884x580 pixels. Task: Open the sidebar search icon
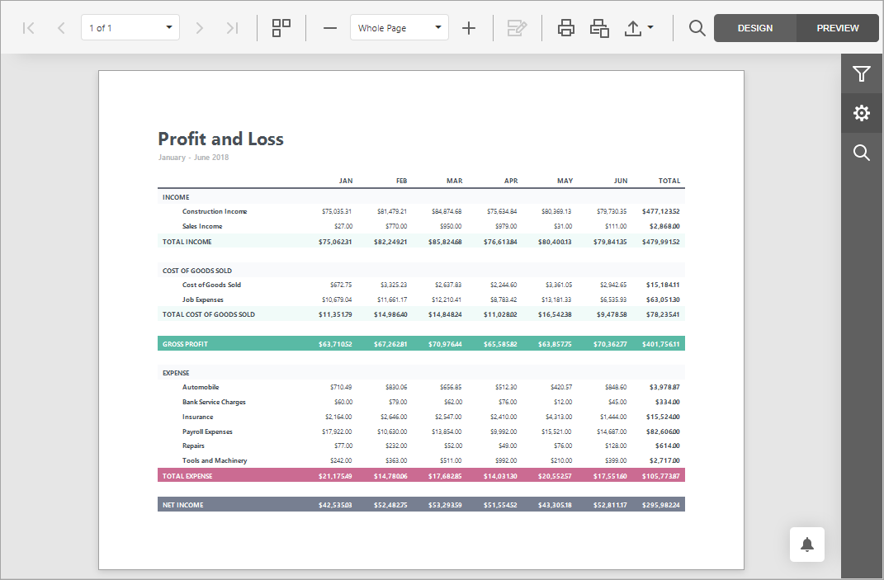click(x=862, y=153)
